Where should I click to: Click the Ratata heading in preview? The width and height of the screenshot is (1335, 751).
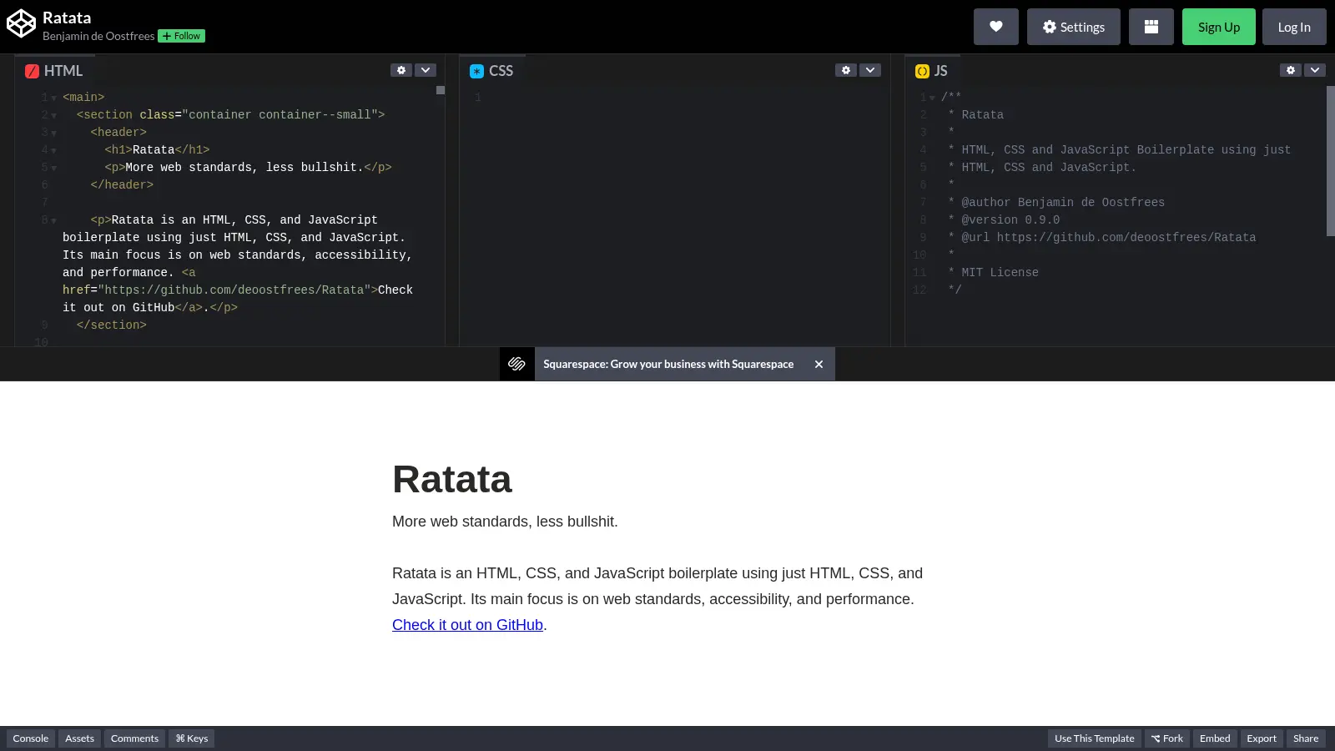click(x=452, y=480)
